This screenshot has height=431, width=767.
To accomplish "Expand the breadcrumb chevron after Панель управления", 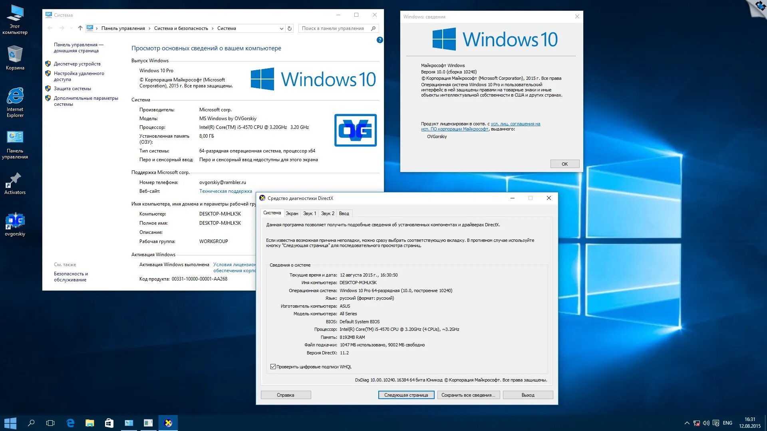I will (x=149, y=28).
